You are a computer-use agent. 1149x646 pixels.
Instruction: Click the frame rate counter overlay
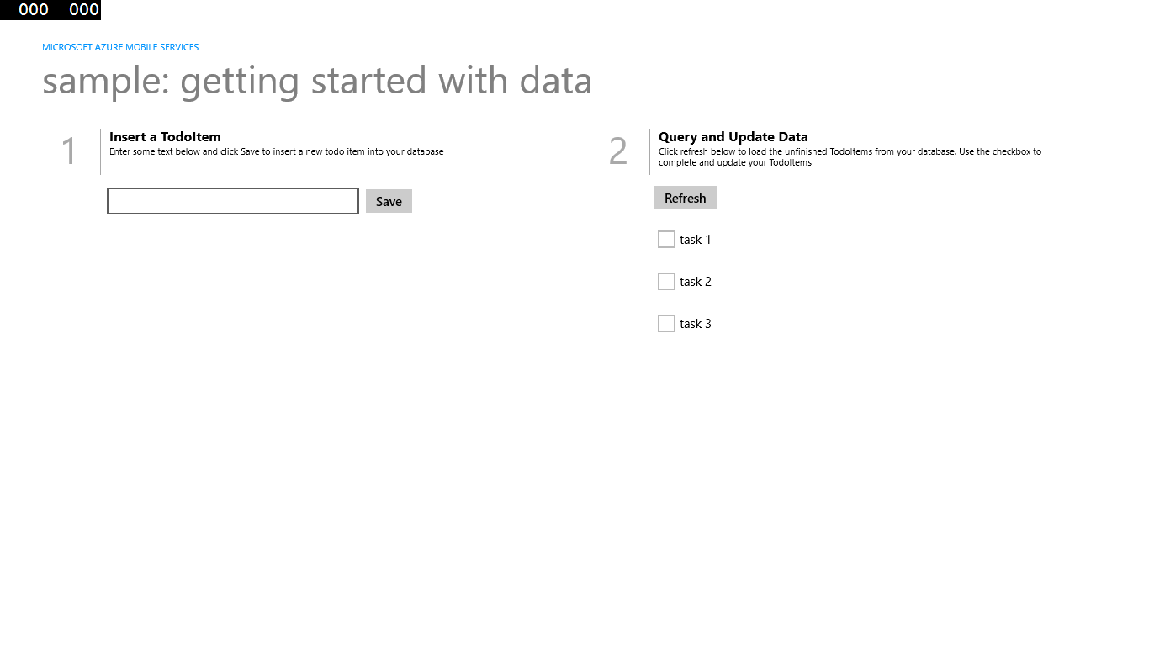(x=50, y=9)
